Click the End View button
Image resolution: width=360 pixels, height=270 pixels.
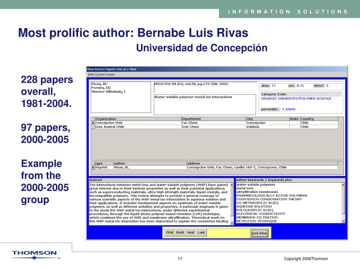(x=259, y=233)
